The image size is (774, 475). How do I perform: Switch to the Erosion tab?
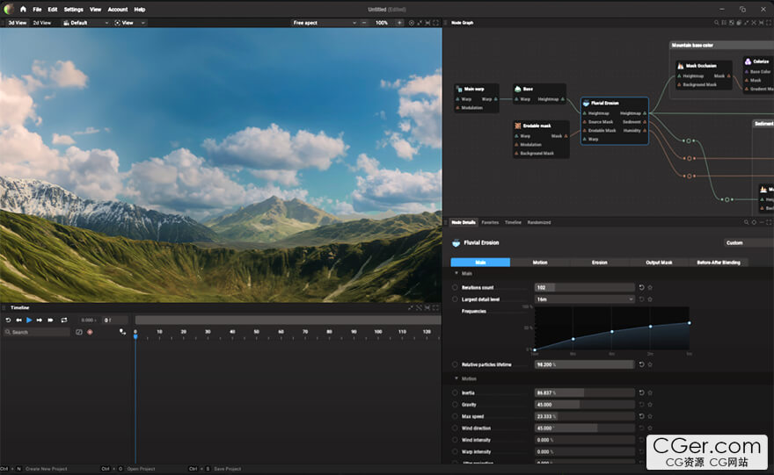[599, 263]
